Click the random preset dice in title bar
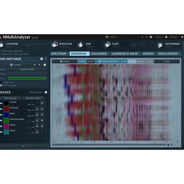 [x=151, y=37]
